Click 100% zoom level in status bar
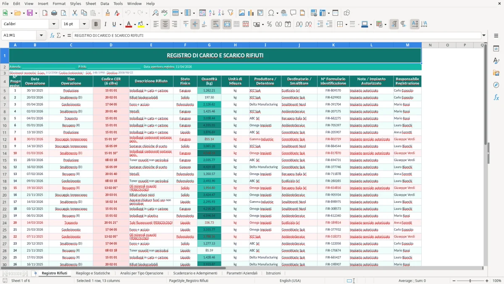The width and height of the screenshot is (504, 284). coord(497,281)
